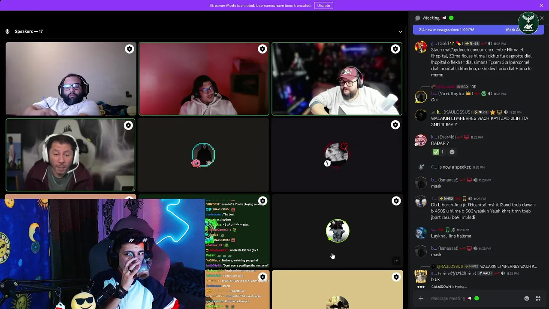Click the gold star badge beside KAULOSSUS

[x=493, y=112]
